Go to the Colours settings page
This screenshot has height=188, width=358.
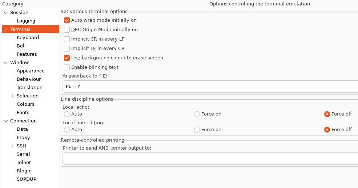pos(25,104)
